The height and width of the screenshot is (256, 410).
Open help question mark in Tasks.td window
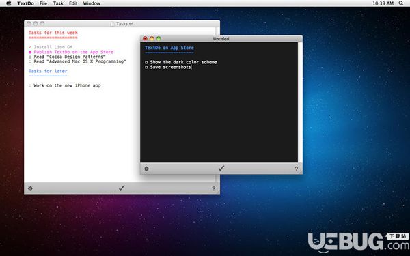[x=214, y=188]
